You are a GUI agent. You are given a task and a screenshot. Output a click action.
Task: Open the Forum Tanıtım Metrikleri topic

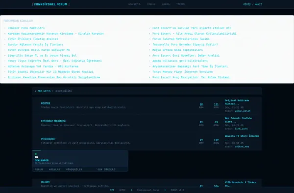(x=181, y=39)
